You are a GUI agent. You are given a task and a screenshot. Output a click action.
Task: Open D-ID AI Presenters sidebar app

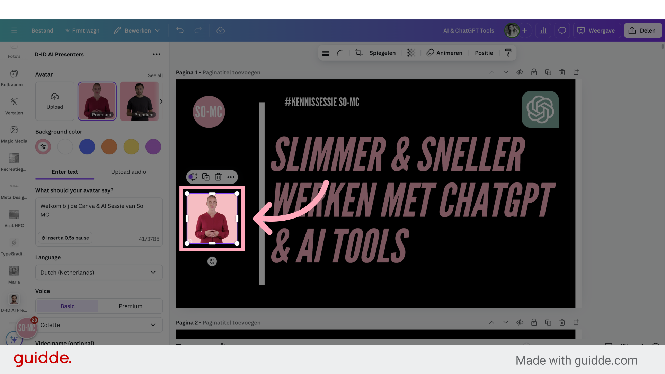(14, 303)
